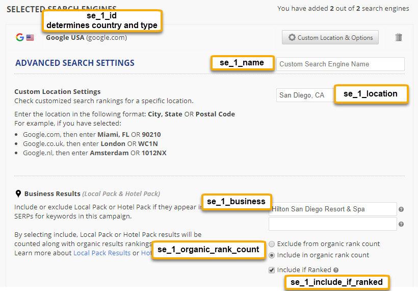Image resolution: width=418 pixels, height=291 pixels.
Task: Select Include in organic rank count
Action: point(272,255)
